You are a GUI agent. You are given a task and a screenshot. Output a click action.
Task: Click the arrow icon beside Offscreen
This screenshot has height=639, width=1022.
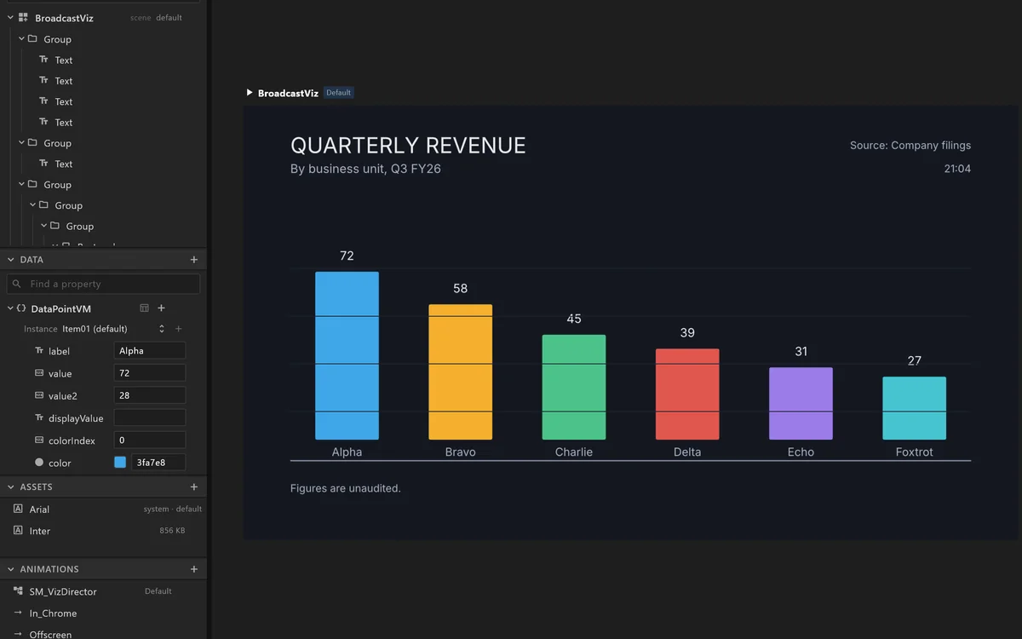tap(18, 634)
